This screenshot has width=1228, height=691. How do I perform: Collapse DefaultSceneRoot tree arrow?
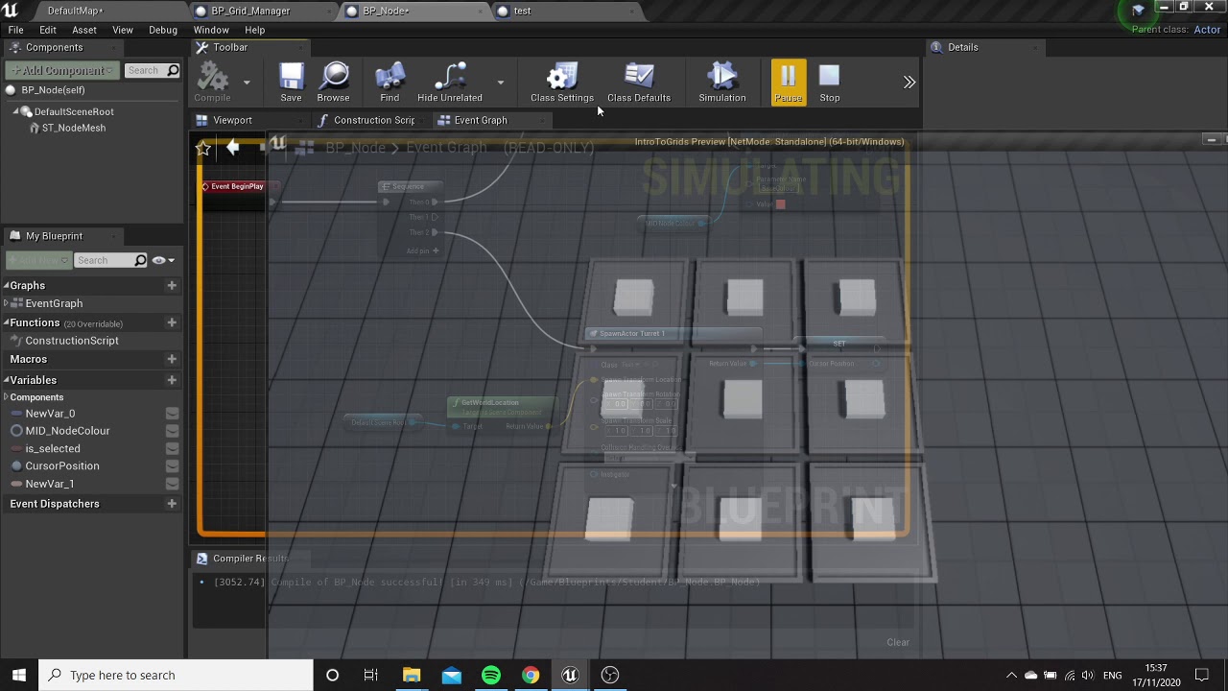(x=16, y=111)
